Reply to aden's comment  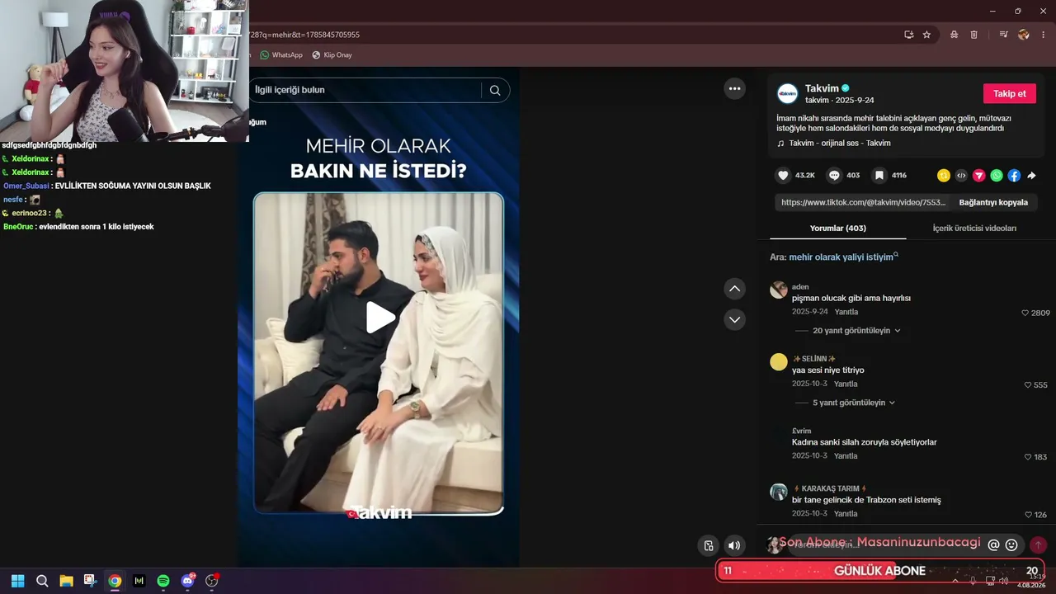(846, 312)
